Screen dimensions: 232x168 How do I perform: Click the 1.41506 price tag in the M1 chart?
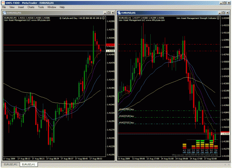pos(110,51)
